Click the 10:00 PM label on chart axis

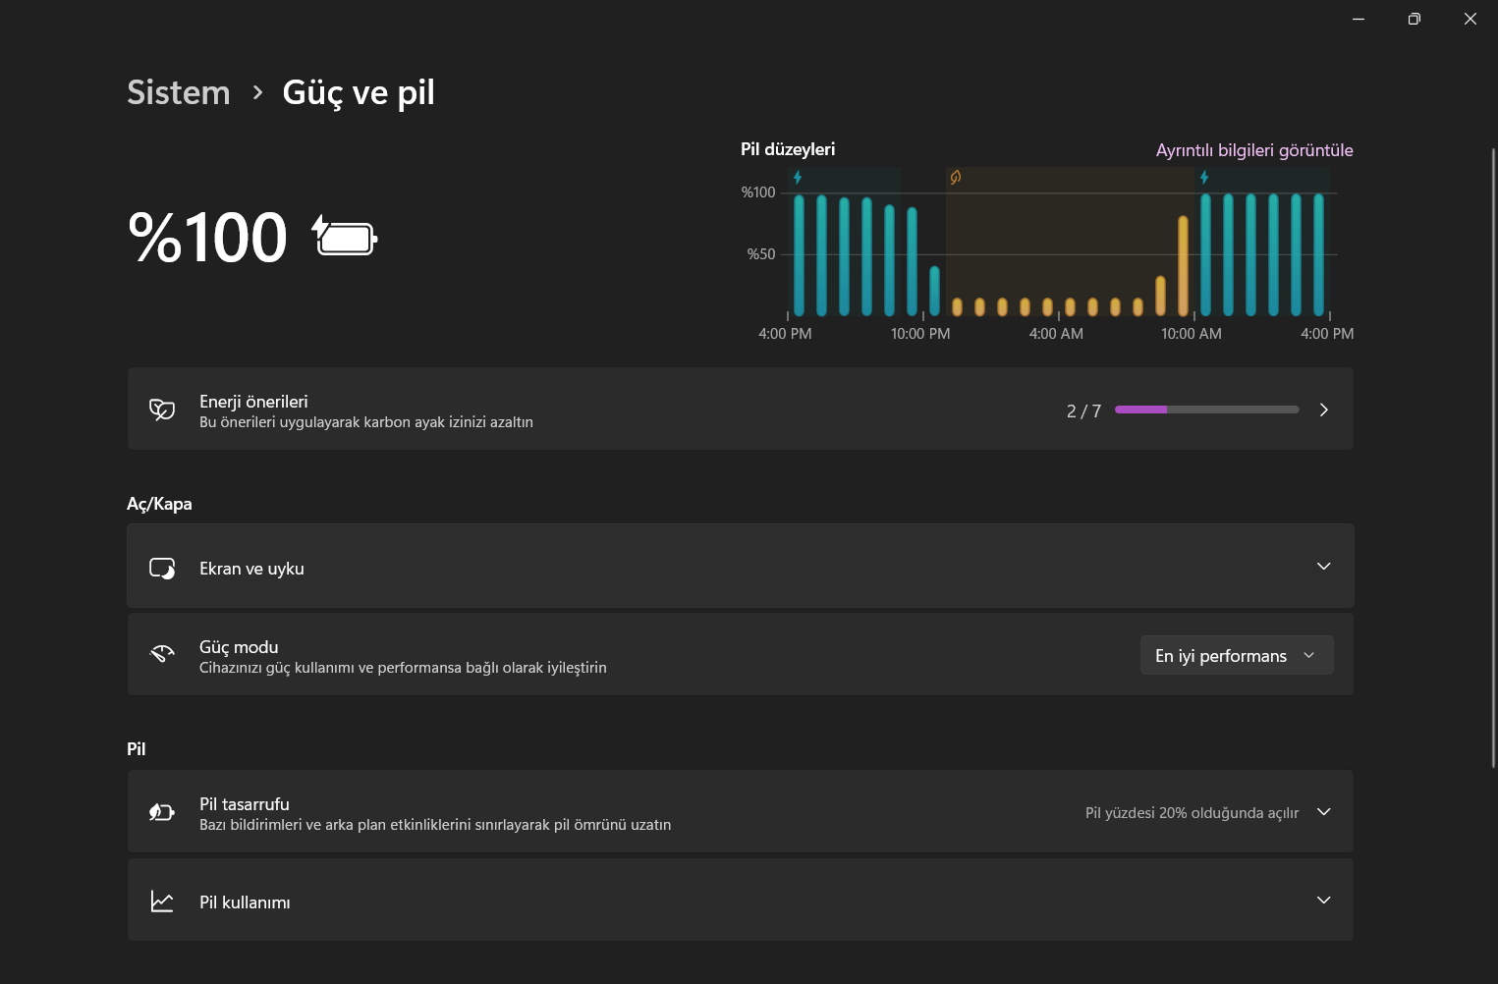(x=920, y=334)
